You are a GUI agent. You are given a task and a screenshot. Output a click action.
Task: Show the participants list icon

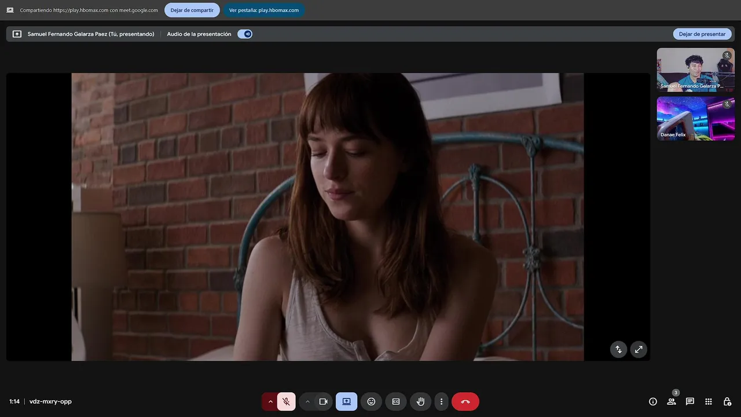(x=672, y=401)
